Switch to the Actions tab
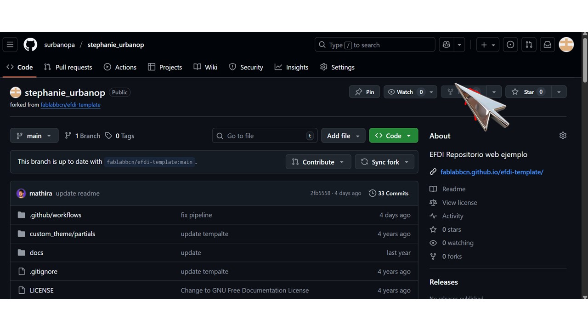Screen dimensions: 588x331 pos(120,67)
